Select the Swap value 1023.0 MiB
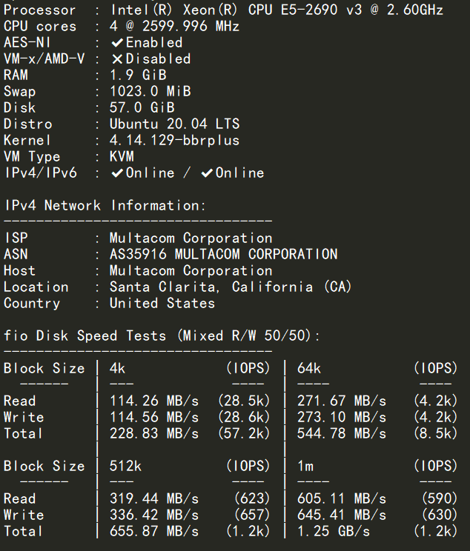This screenshot has width=470, height=551. pos(150,92)
